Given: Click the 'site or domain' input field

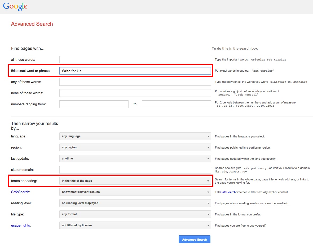Looking at the screenshot, I should 135,170.
